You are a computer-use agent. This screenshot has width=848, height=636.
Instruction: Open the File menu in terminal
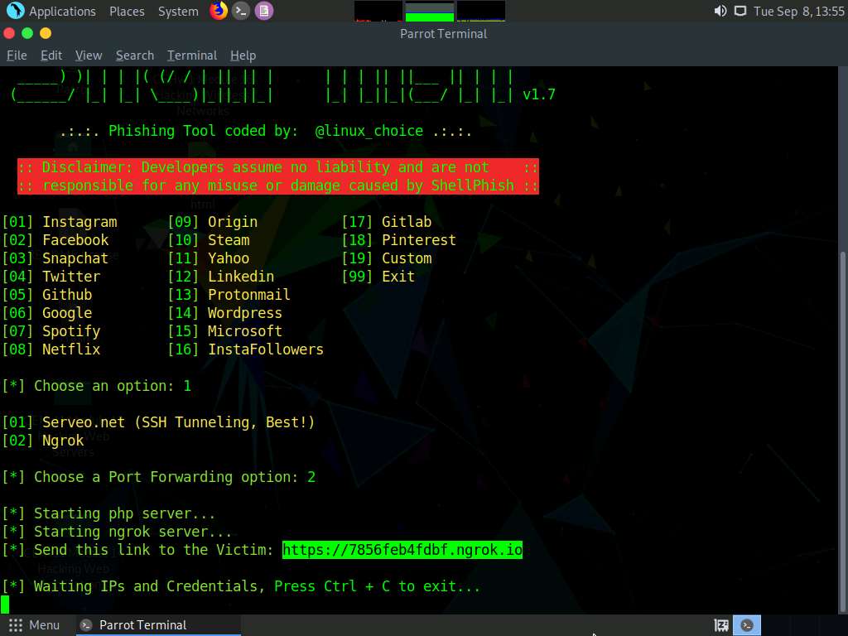(17, 55)
